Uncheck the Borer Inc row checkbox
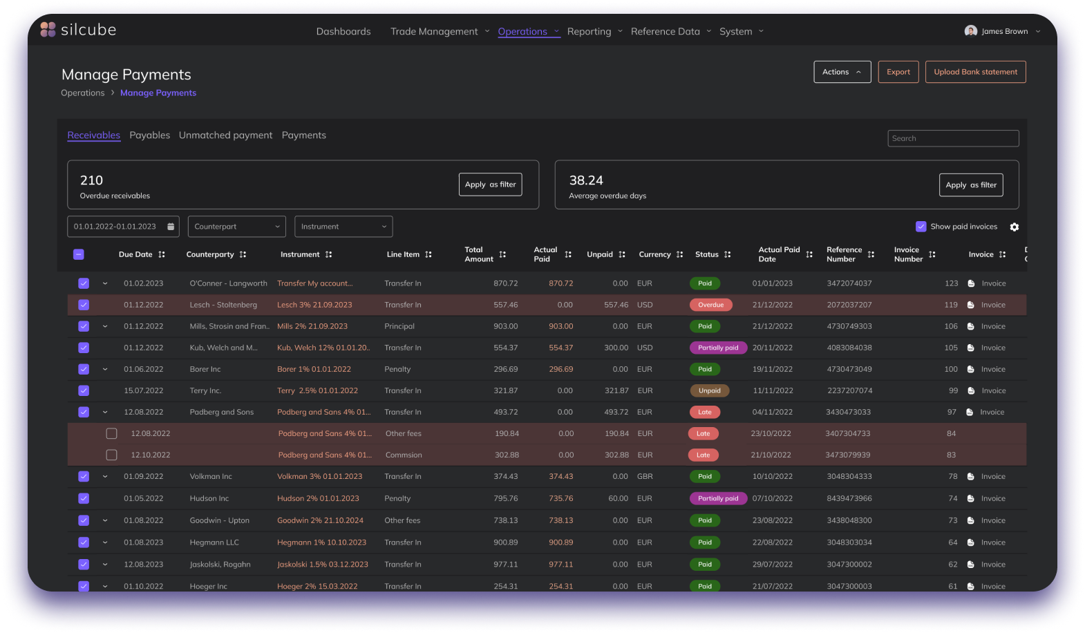 84,369
